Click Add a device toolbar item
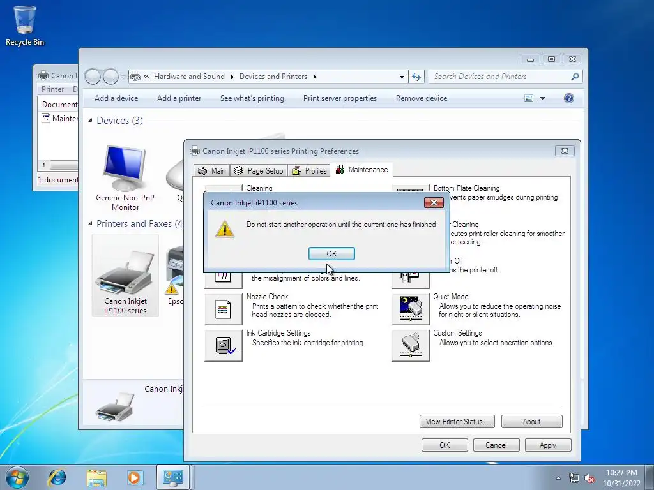The width and height of the screenshot is (654, 490). tap(116, 98)
